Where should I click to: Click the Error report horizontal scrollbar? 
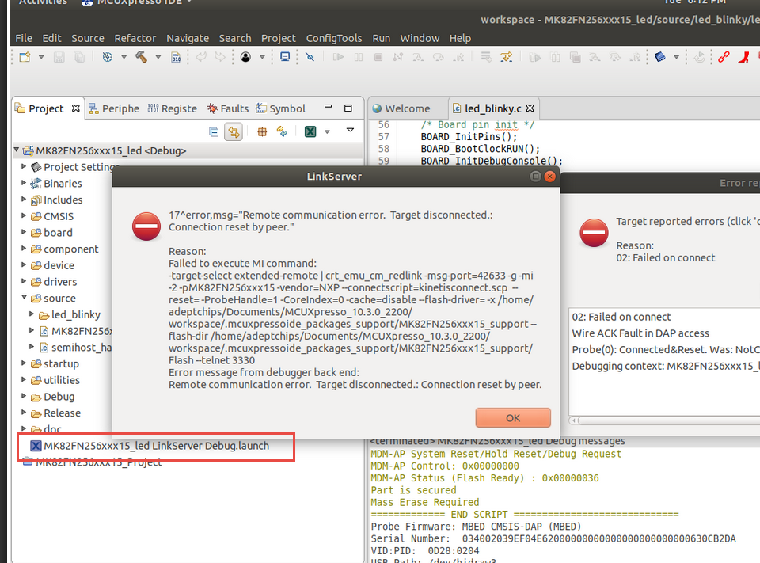669,420
